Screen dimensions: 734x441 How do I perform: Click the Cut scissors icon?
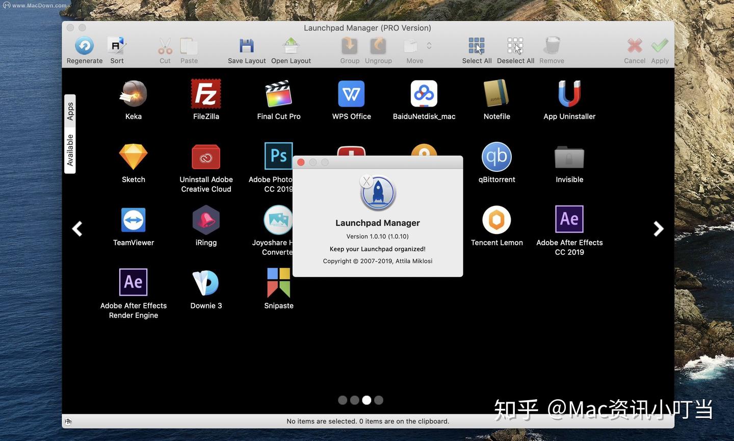(165, 46)
